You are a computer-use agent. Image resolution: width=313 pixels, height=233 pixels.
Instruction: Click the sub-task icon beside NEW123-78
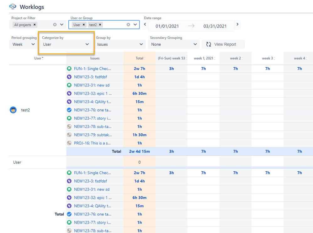(x=69, y=127)
